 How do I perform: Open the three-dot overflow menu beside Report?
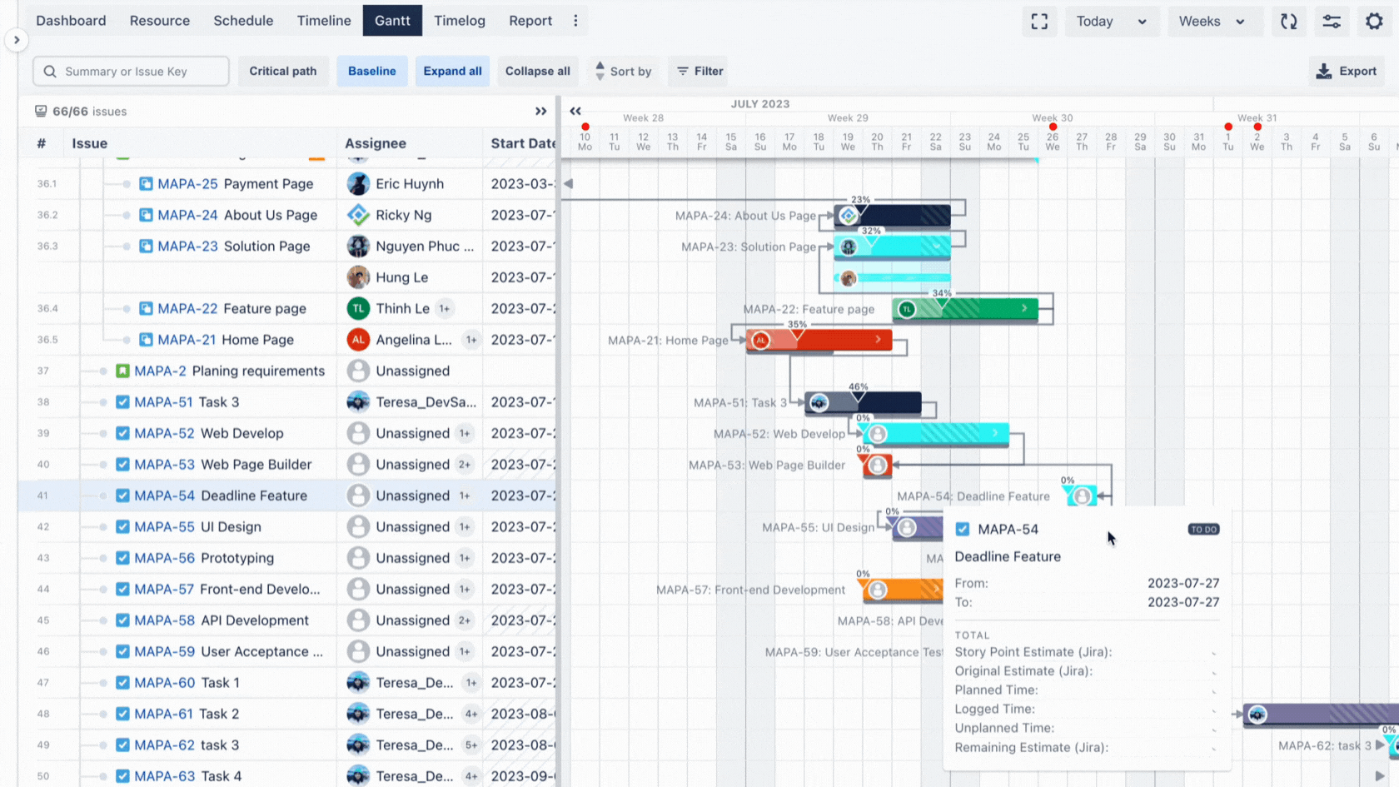(575, 20)
